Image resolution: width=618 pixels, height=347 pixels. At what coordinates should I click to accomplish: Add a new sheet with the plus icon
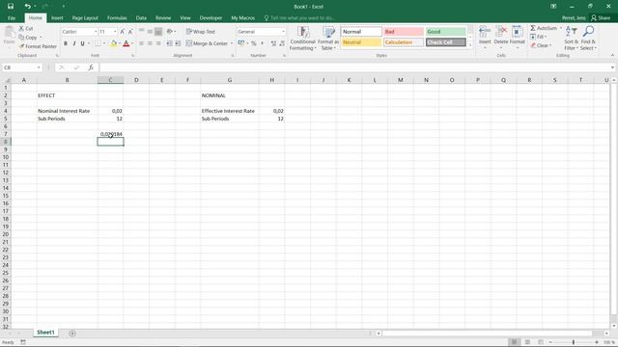(x=72, y=334)
